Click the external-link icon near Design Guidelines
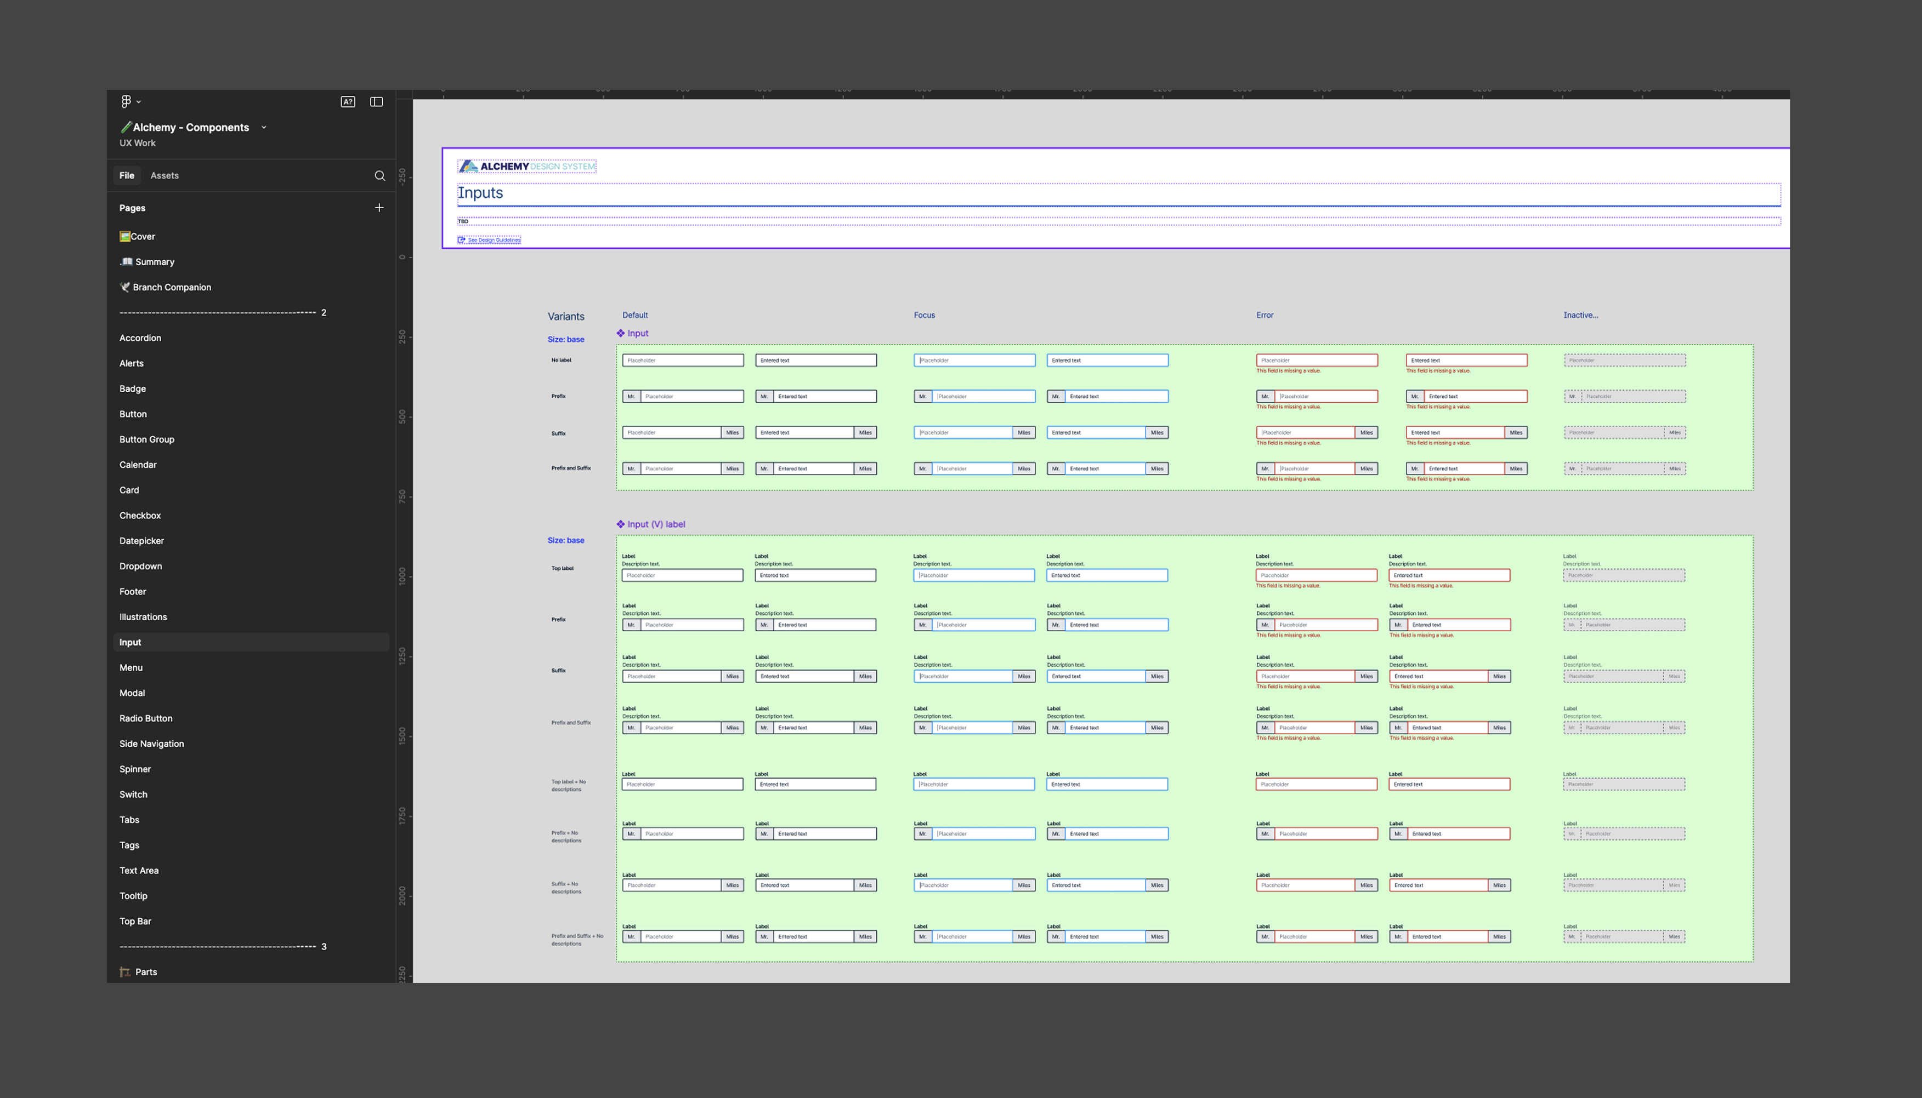Viewport: 1922px width, 1098px height. [x=462, y=239]
